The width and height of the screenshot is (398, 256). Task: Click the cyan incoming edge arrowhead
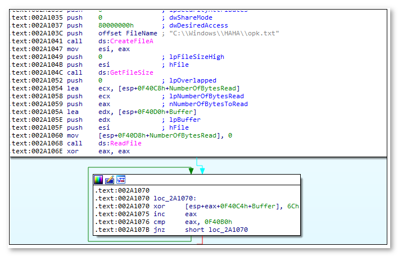[202, 171]
